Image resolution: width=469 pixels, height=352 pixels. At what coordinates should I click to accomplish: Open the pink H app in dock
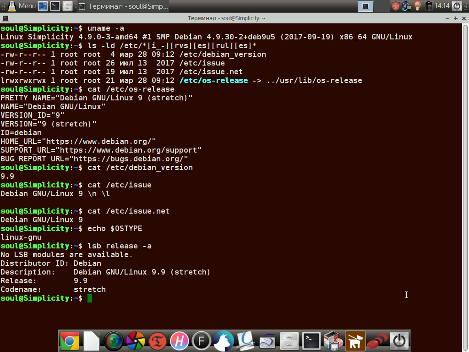(x=180, y=341)
